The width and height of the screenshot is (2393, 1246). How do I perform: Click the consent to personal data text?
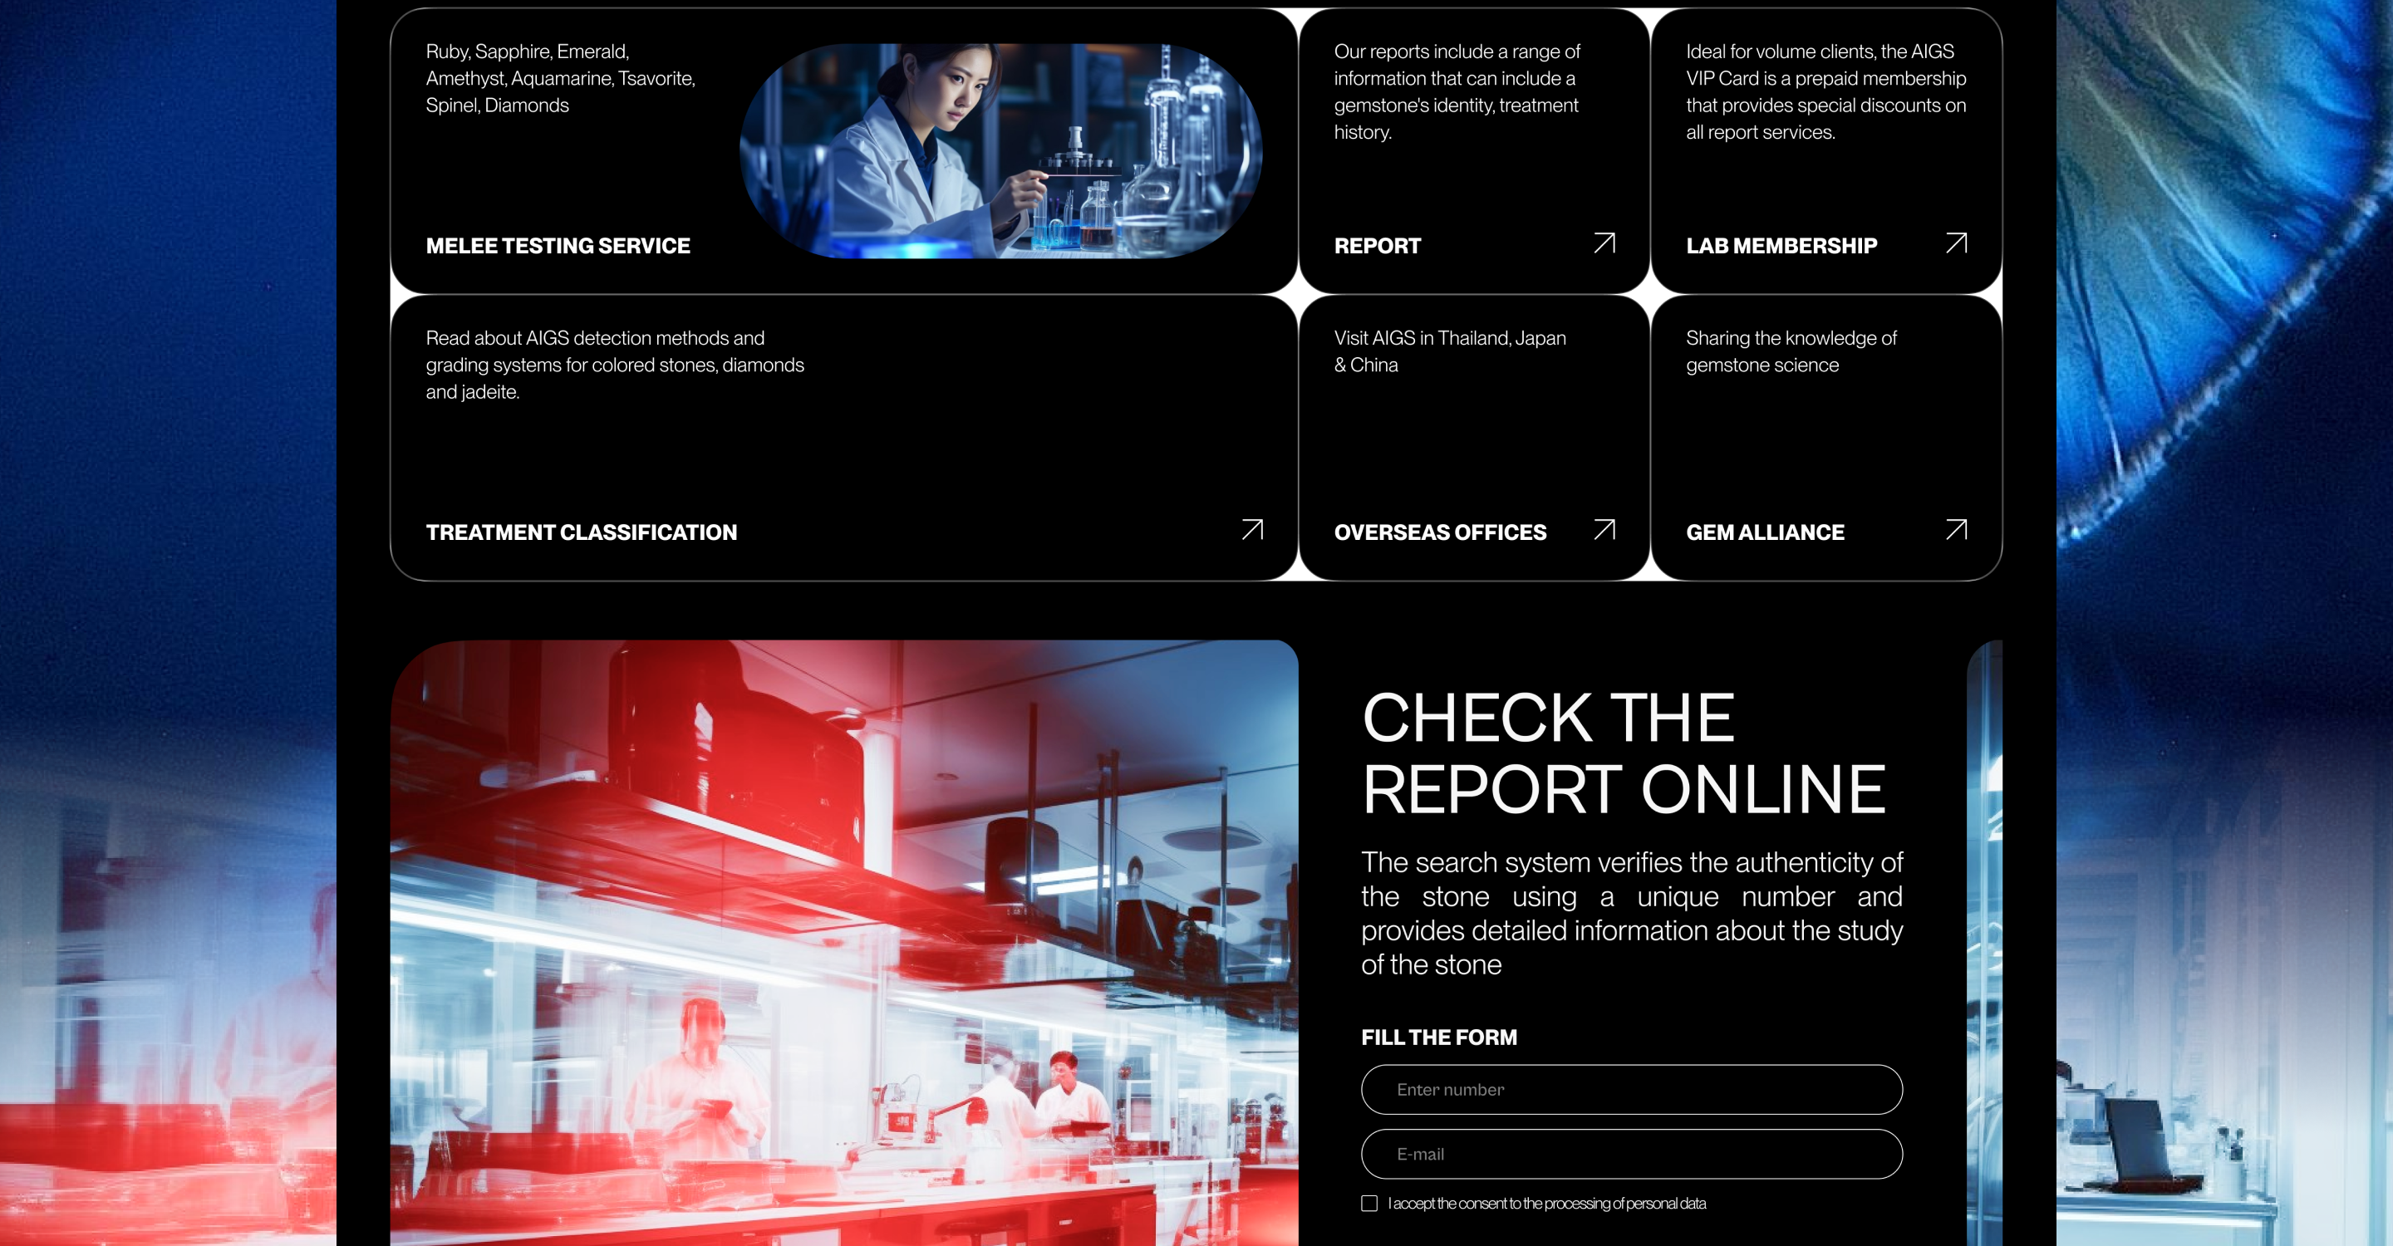(x=1546, y=1204)
